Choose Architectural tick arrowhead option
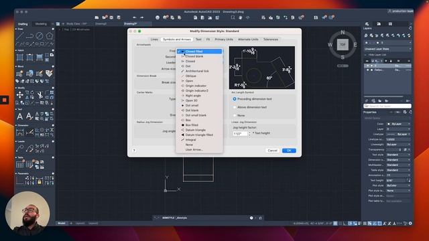Screen dimensions: 429x241 tap(199, 71)
